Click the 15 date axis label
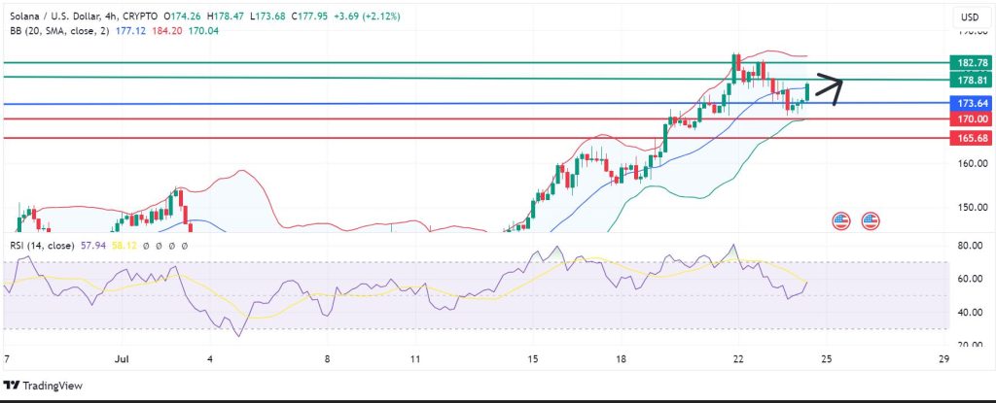The height and width of the screenshot is (403, 996). (532, 358)
